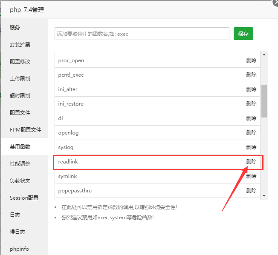Screen dimensions: 278x255
Task: Focus the disabled function name input field
Action: [142, 34]
